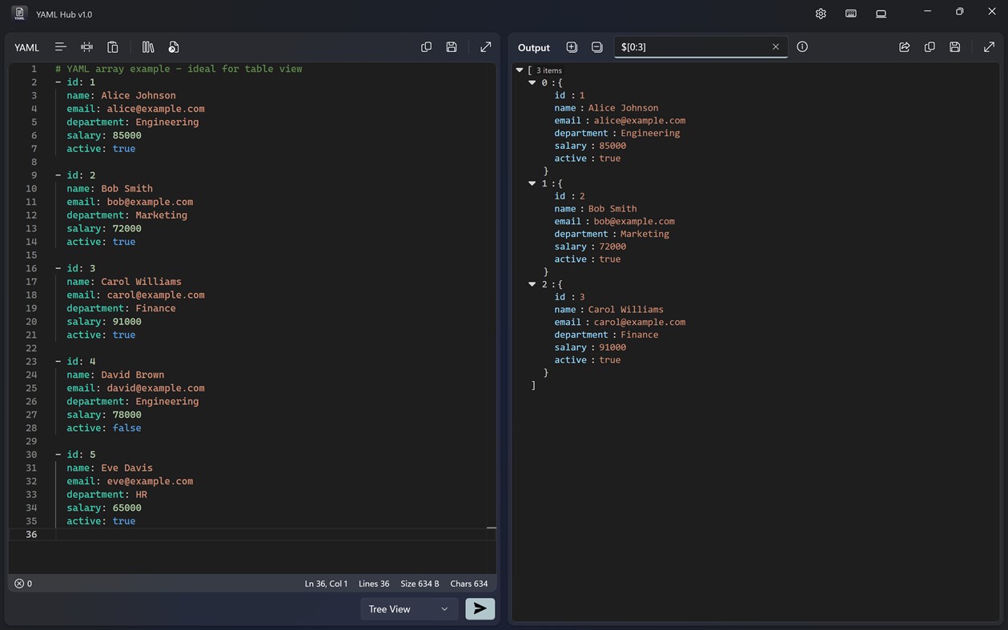Save output using the Output save icon

tap(955, 47)
